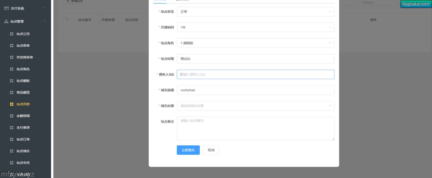Click the grid icon beside 站点角色

click(x=12, y=69)
